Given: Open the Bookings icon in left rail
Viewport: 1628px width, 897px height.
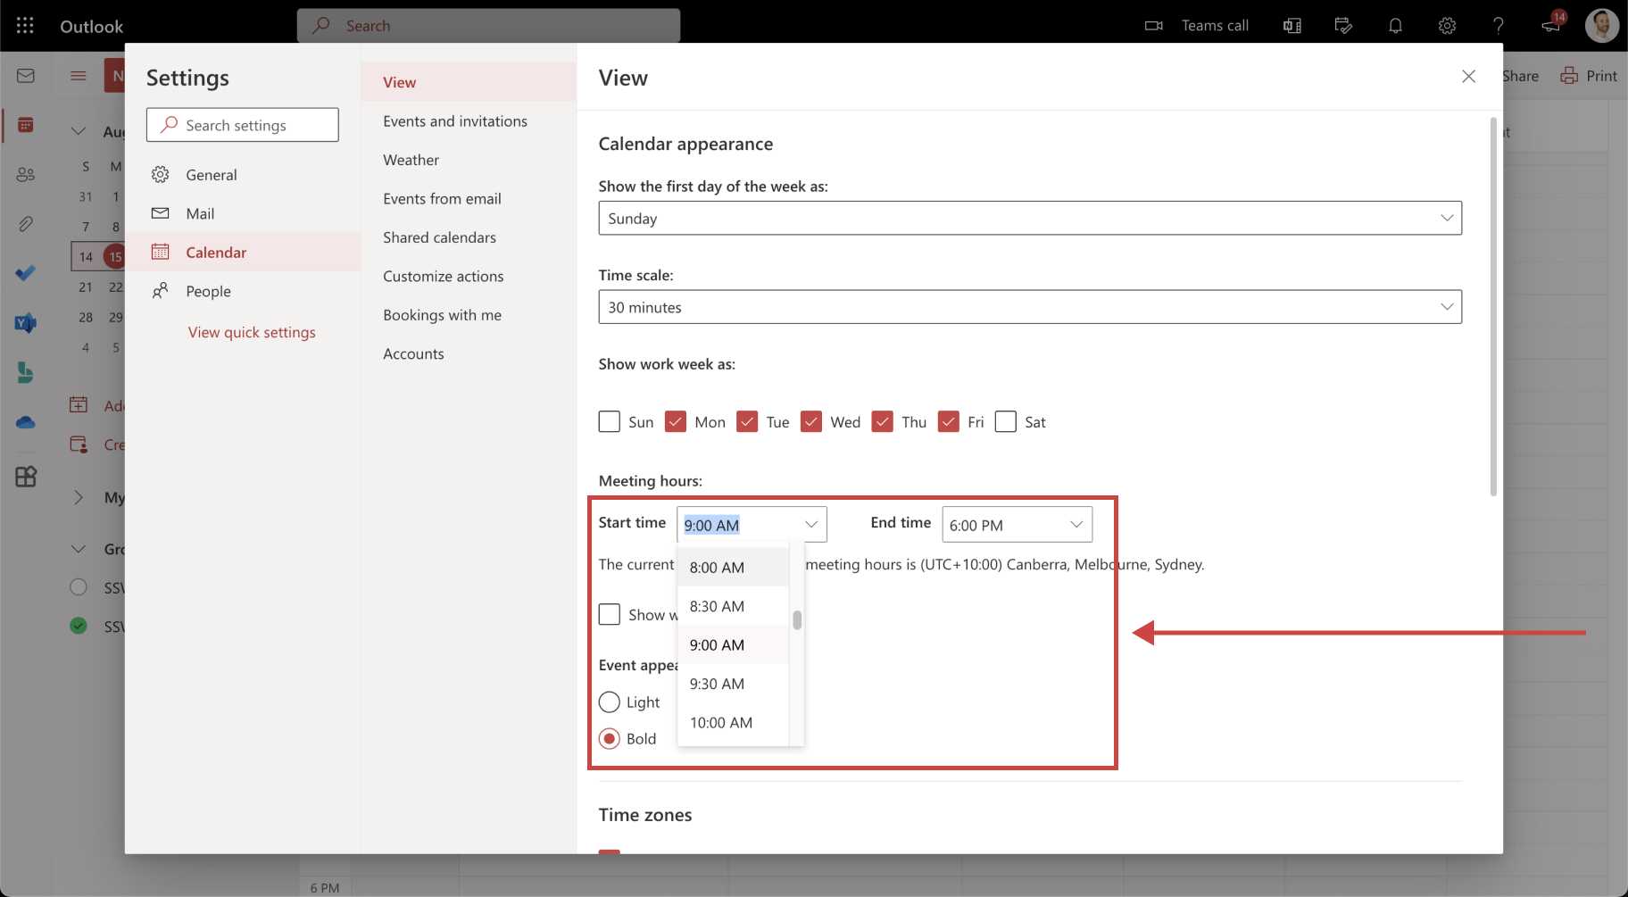Looking at the screenshot, I should tap(25, 372).
